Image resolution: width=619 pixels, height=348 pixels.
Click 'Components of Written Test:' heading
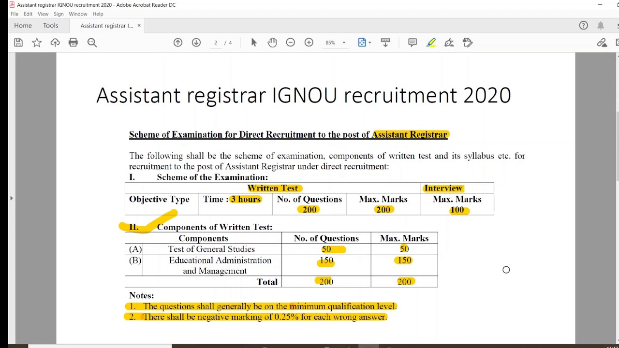tap(215, 227)
